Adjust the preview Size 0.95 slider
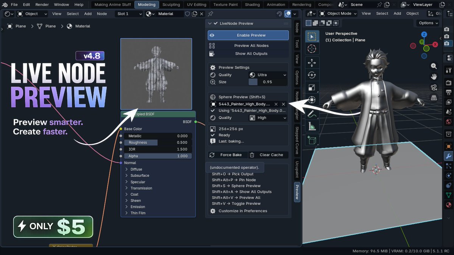The image size is (454, 255). 268,82
